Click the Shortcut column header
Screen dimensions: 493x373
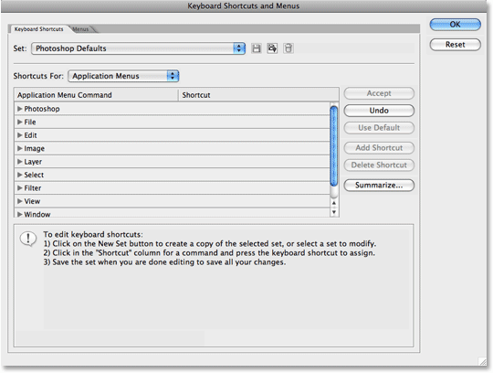pyautogui.click(x=258, y=95)
